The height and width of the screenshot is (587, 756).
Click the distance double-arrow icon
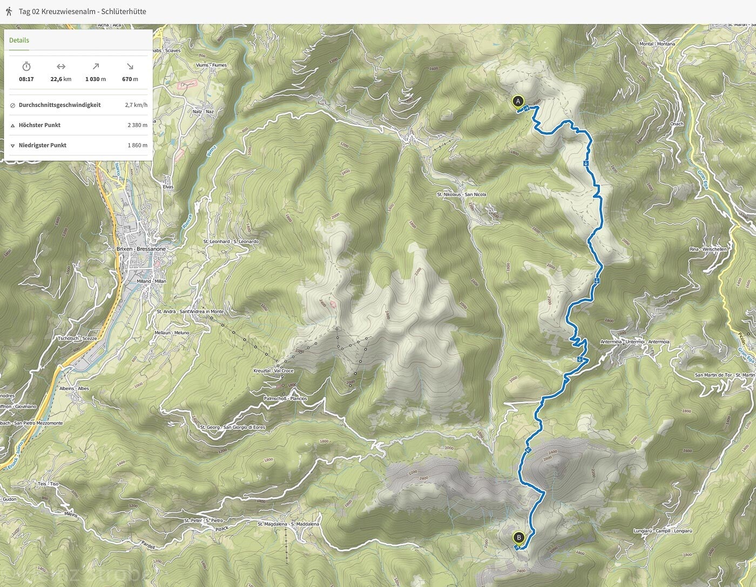point(61,66)
